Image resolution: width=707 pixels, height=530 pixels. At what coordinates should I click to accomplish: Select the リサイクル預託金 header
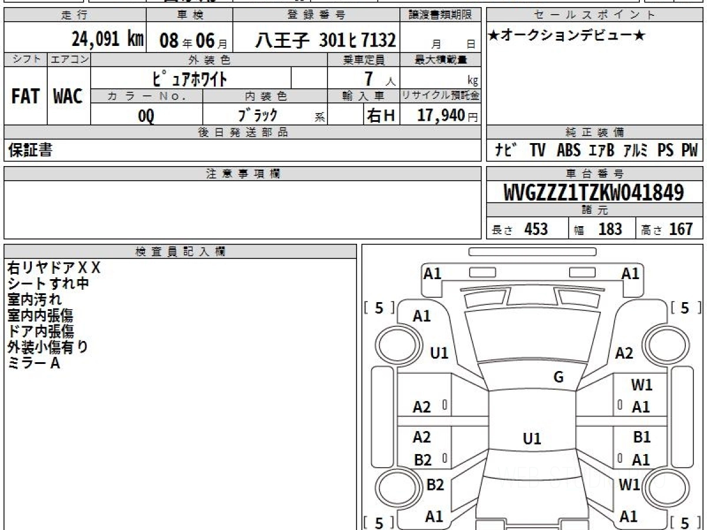(441, 97)
